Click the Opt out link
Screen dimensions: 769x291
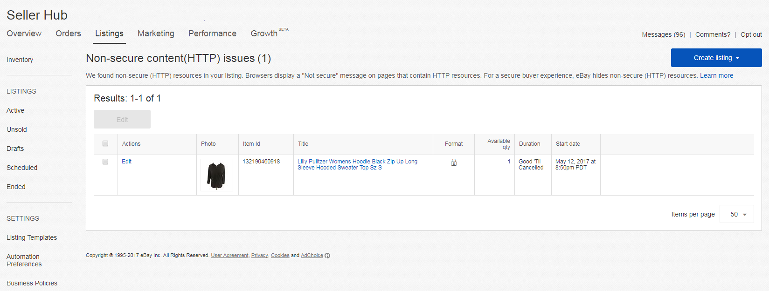[x=751, y=34]
